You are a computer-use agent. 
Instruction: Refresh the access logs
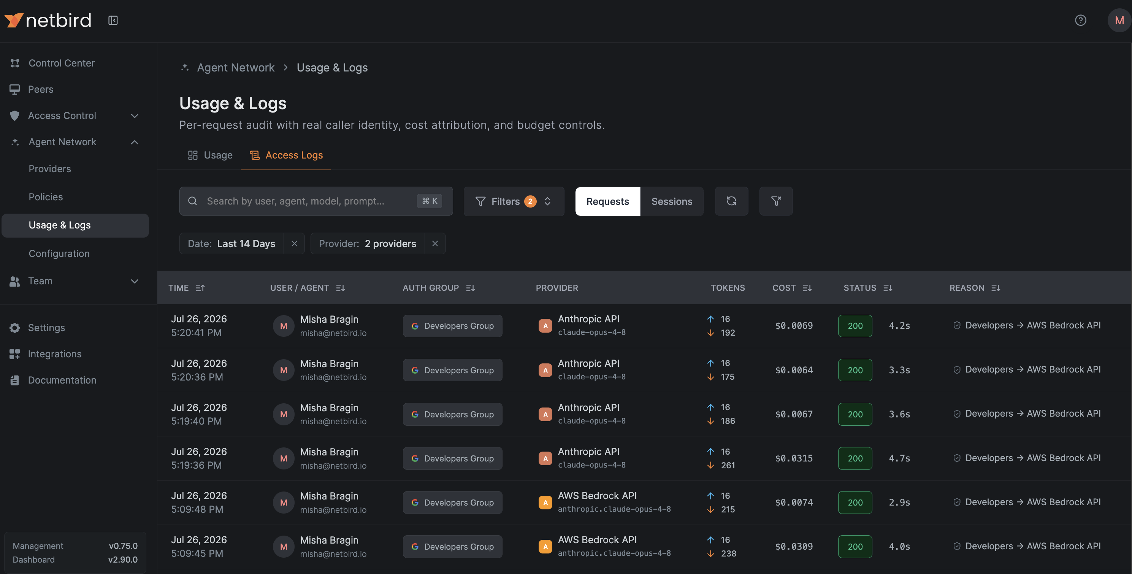[x=731, y=201]
